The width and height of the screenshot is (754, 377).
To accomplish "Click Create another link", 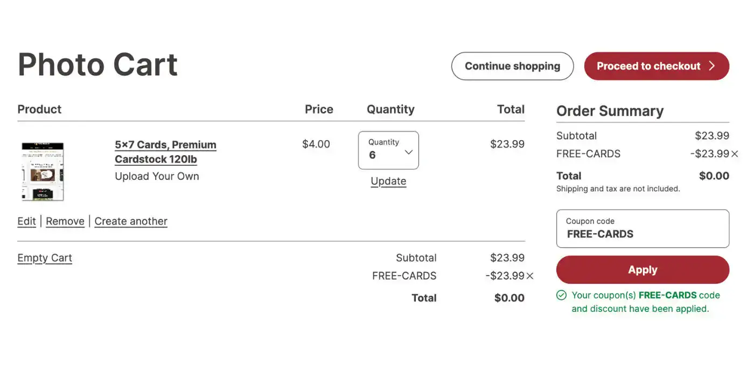I will coord(131,221).
